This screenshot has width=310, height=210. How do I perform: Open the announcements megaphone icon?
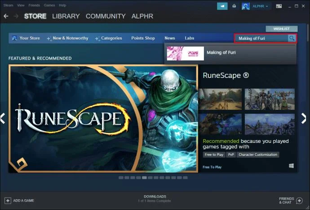tap(222, 6)
